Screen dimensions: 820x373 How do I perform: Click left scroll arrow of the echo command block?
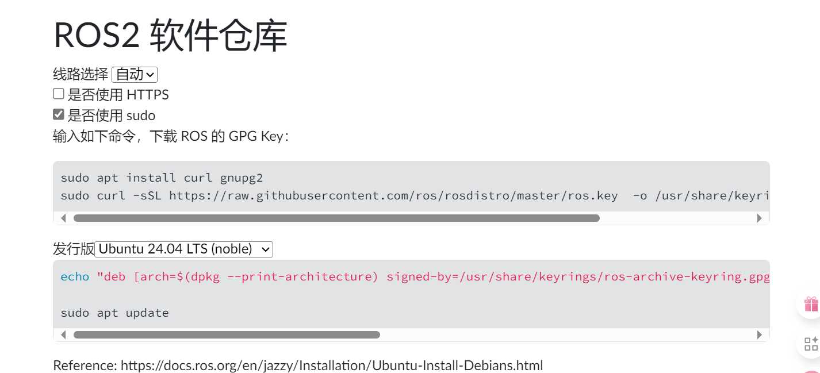point(64,334)
